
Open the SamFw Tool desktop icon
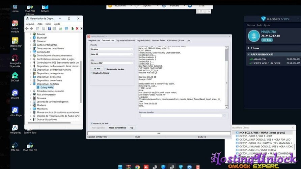pos(30,132)
